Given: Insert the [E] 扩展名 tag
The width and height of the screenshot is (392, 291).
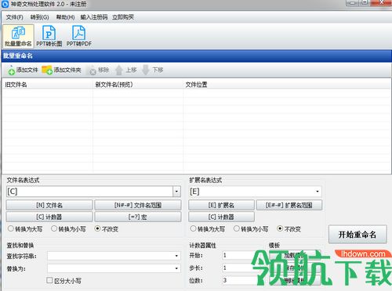Looking at the screenshot, I should [221, 205].
